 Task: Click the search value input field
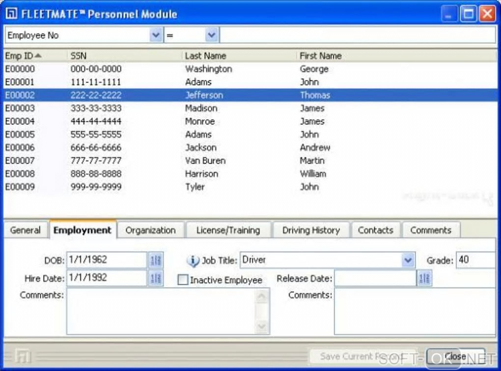pos(358,35)
